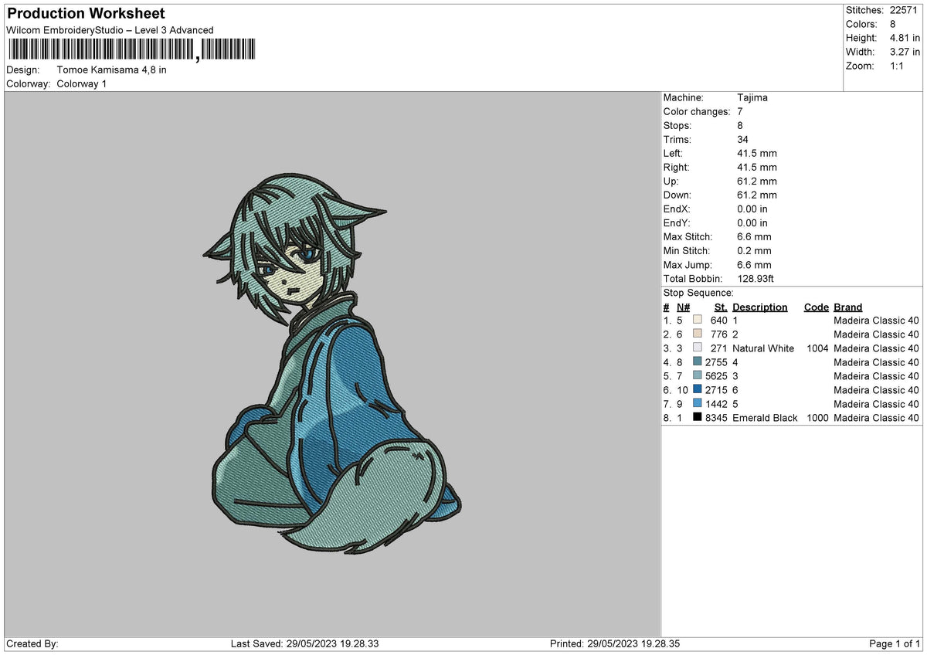Click the swatch with 1442 stitches
The width and height of the screenshot is (927, 655).
click(x=698, y=403)
